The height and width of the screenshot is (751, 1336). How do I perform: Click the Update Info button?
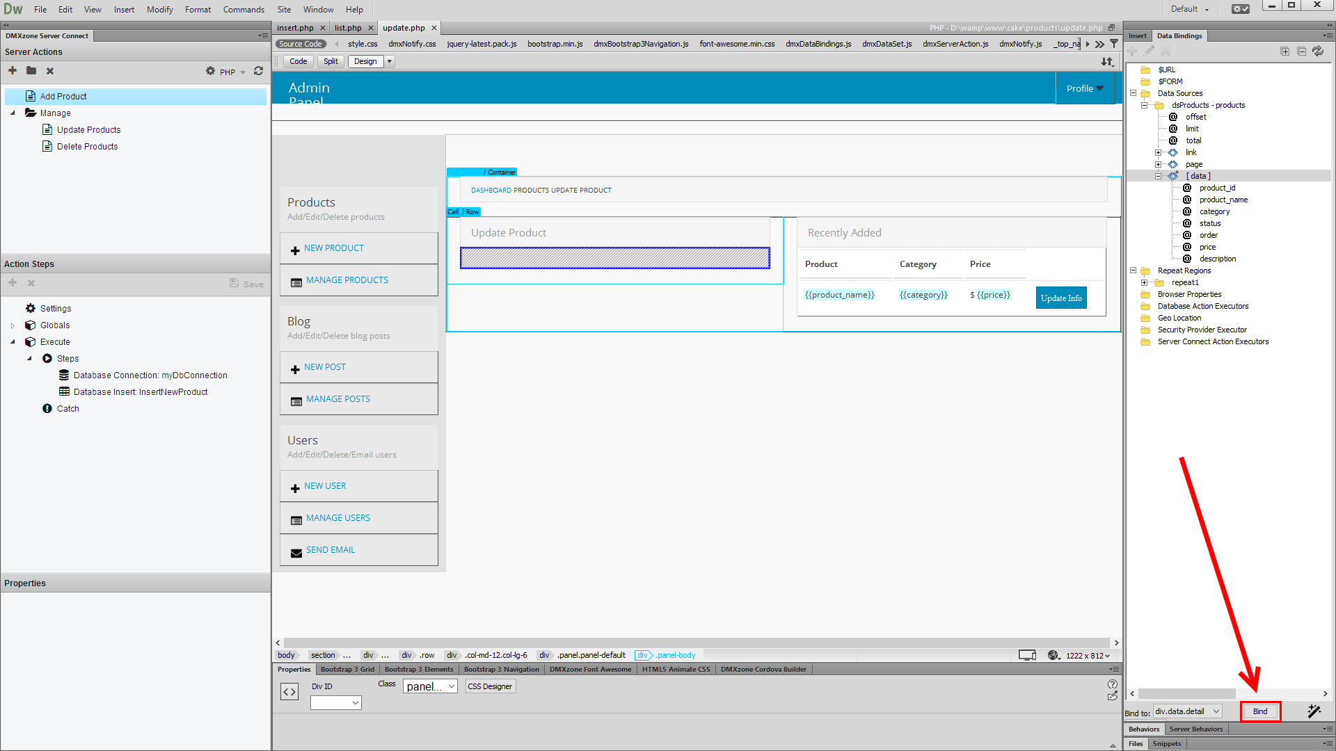[x=1061, y=298]
